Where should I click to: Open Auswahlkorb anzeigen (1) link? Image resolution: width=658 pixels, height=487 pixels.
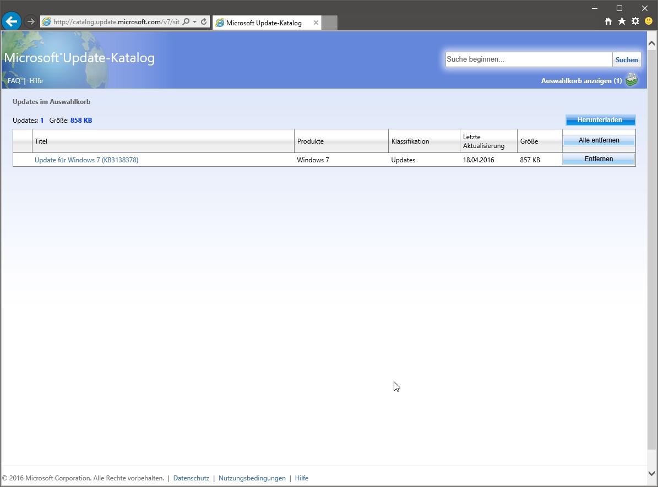click(581, 80)
